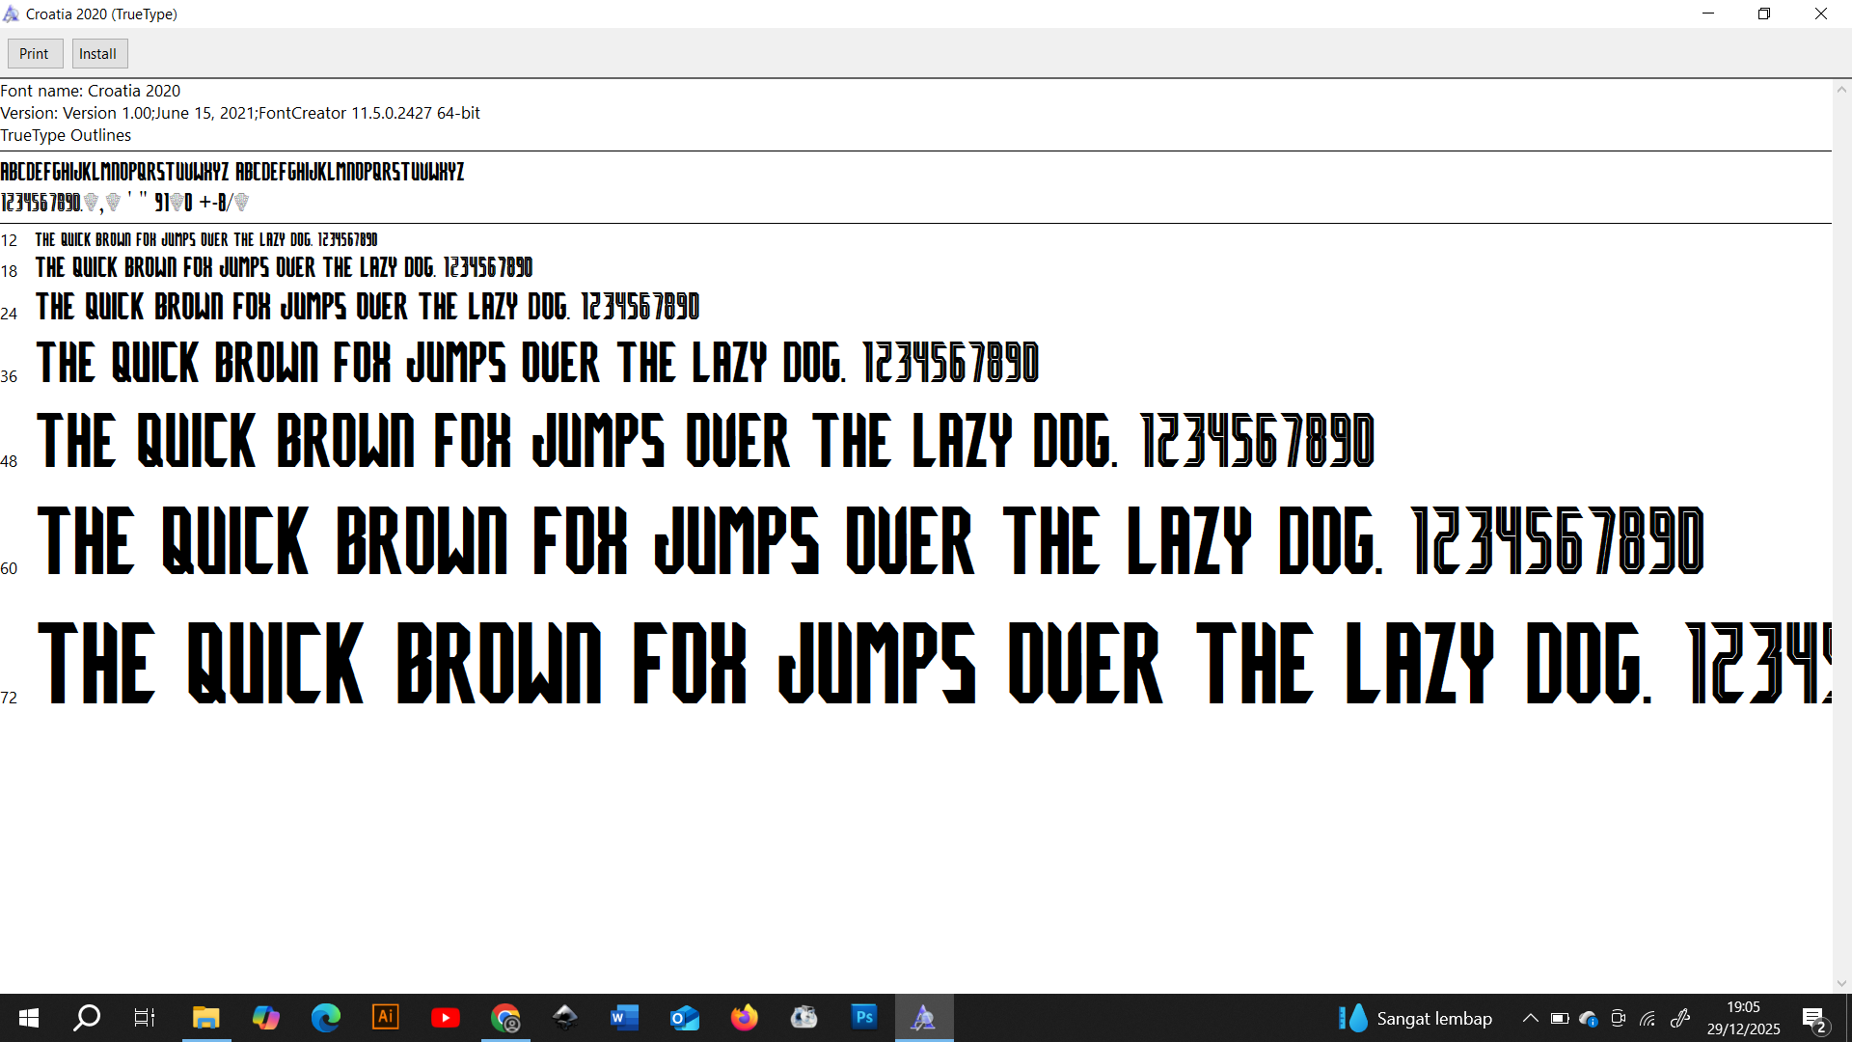This screenshot has height=1042, width=1852.
Task: Open the taskbar clock and date
Action: coord(1743,1018)
